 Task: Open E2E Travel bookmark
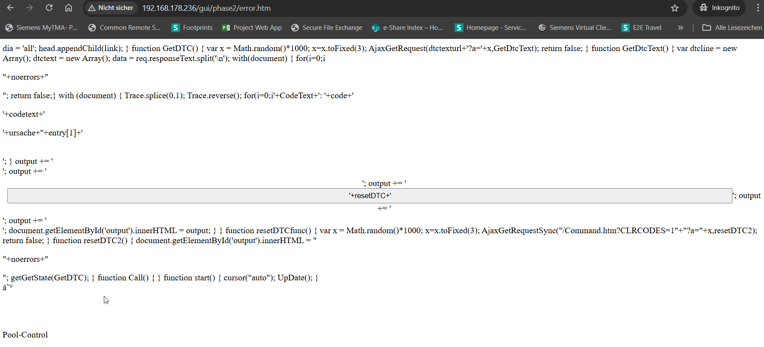pos(642,28)
